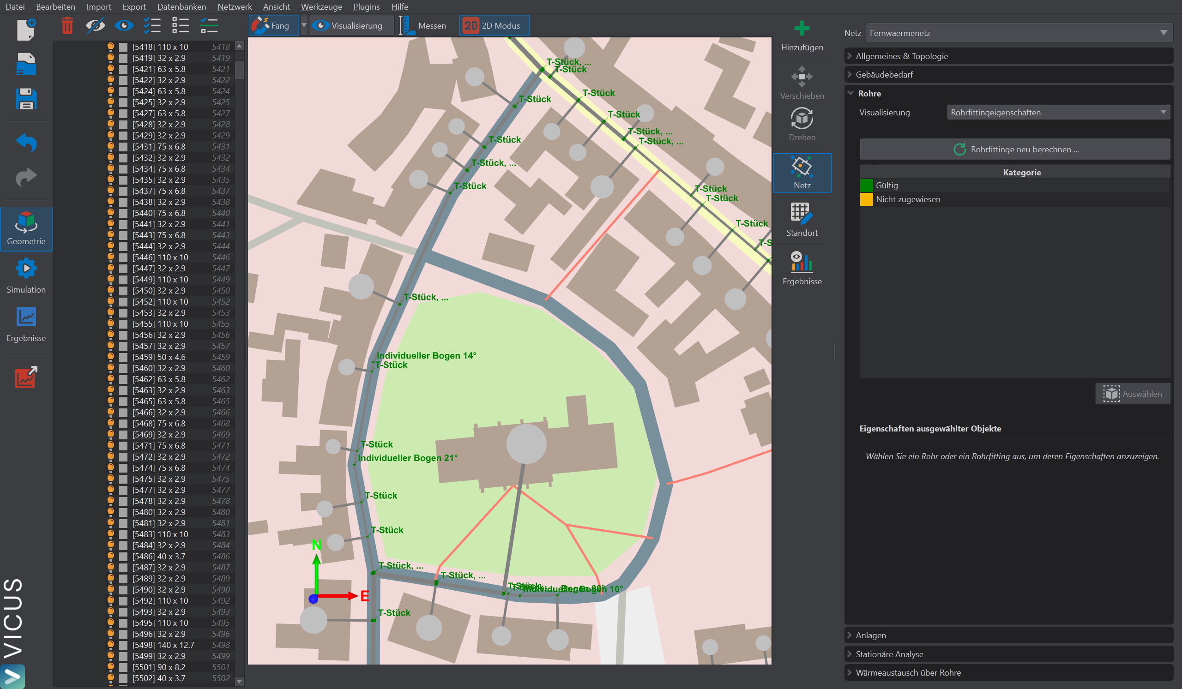
Task: Toggle light bulb visibility for pipe [5446]
Action: point(111,258)
